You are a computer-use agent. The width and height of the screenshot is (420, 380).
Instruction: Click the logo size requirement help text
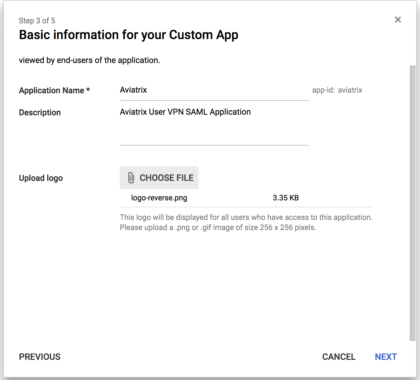point(246,222)
